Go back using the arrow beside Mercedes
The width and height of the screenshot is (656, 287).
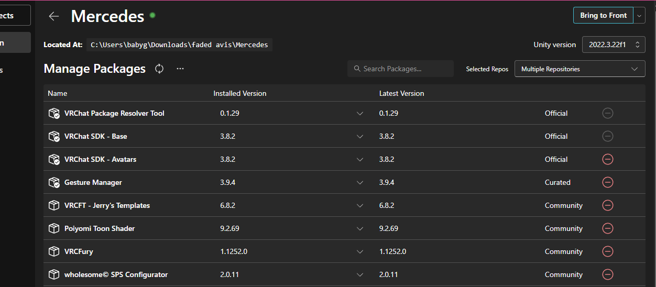[x=53, y=16]
